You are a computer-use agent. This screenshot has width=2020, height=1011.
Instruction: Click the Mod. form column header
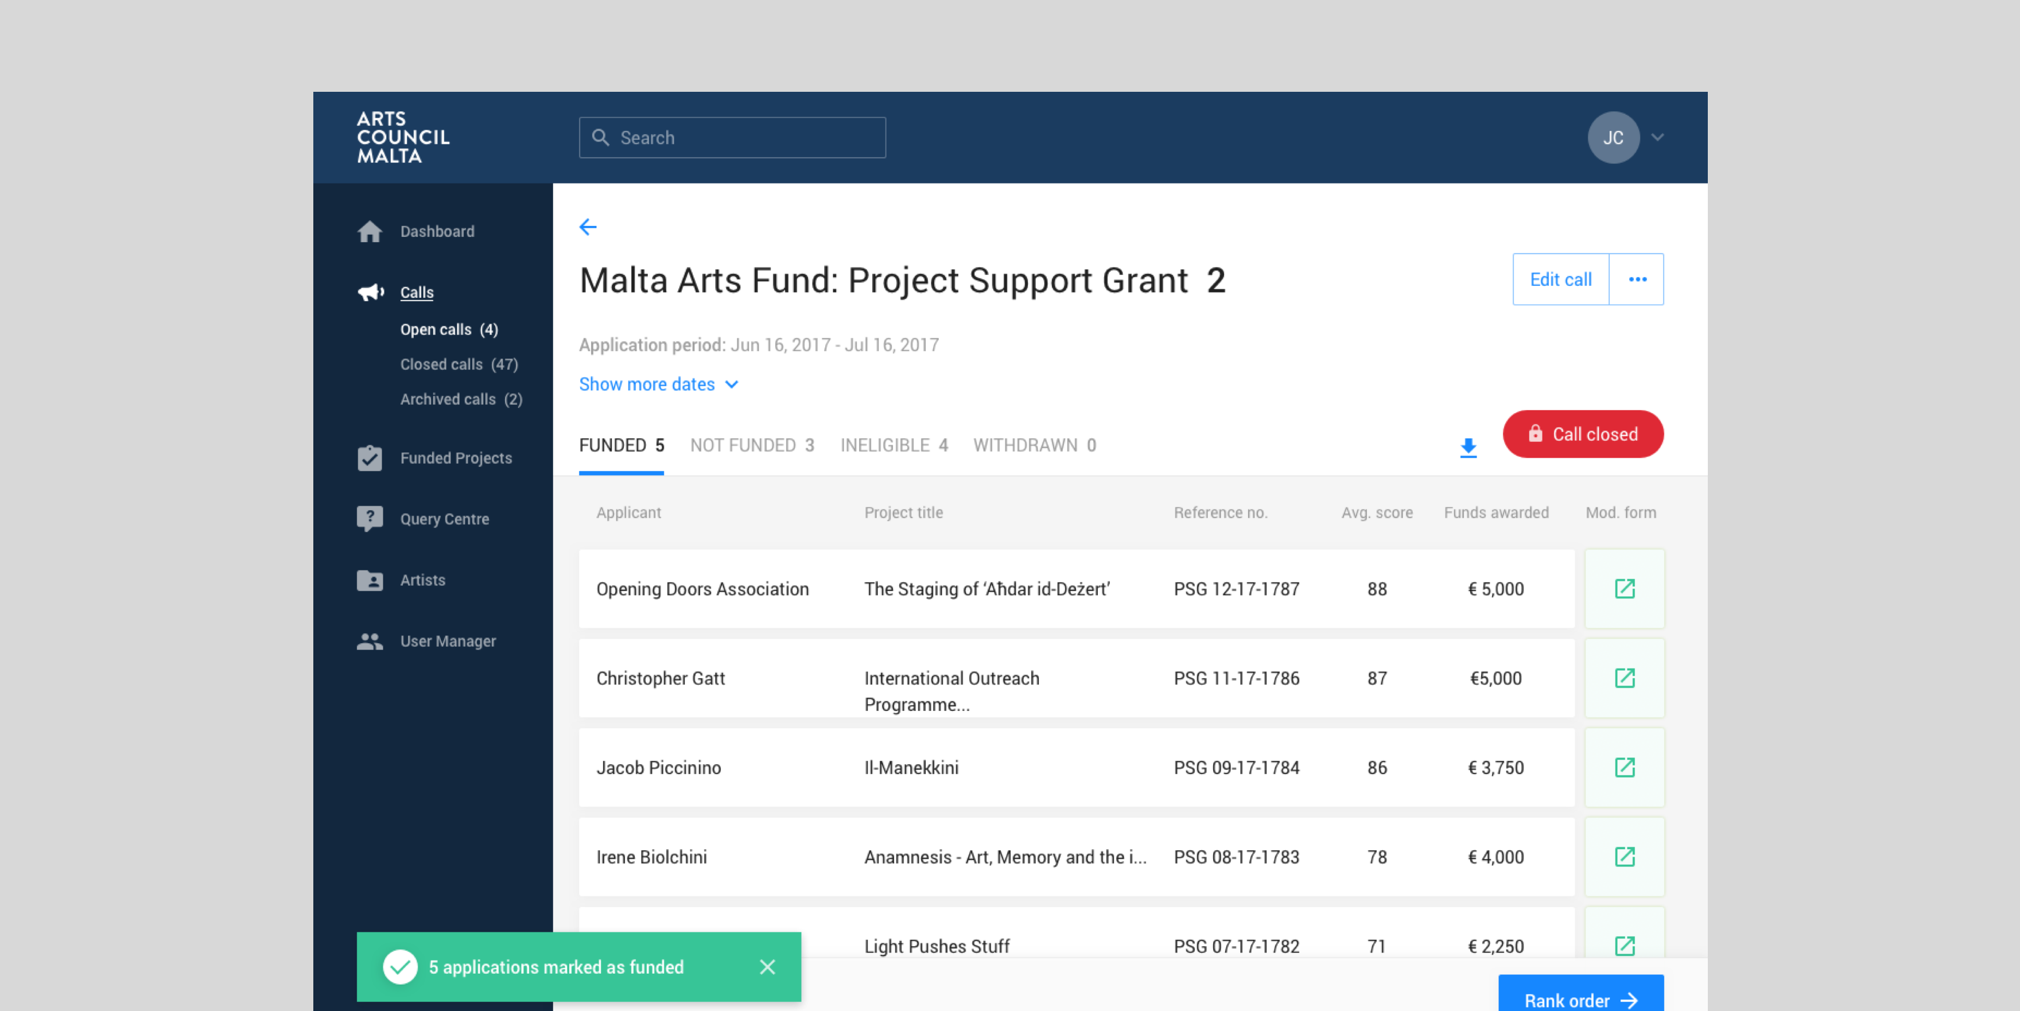click(x=1620, y=513)
